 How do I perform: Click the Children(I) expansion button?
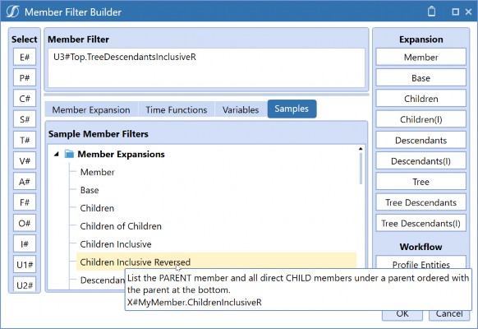point(421,119)
